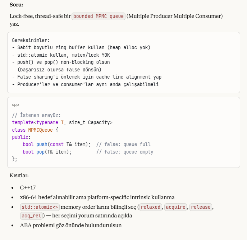
Task: Click the "bool push(const T& item);" code line
Action: (x=56, y=144)
